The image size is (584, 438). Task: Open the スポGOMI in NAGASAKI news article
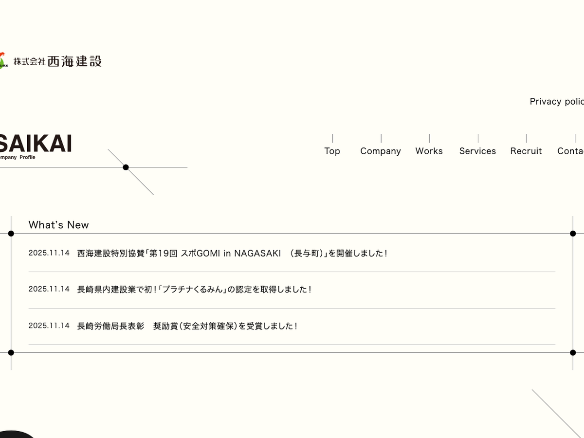pos(232,253)
